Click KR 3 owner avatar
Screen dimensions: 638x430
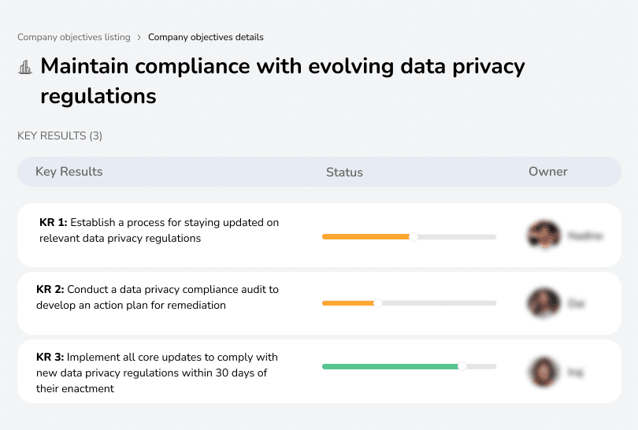pyautogui.click(x=543, y=371)
